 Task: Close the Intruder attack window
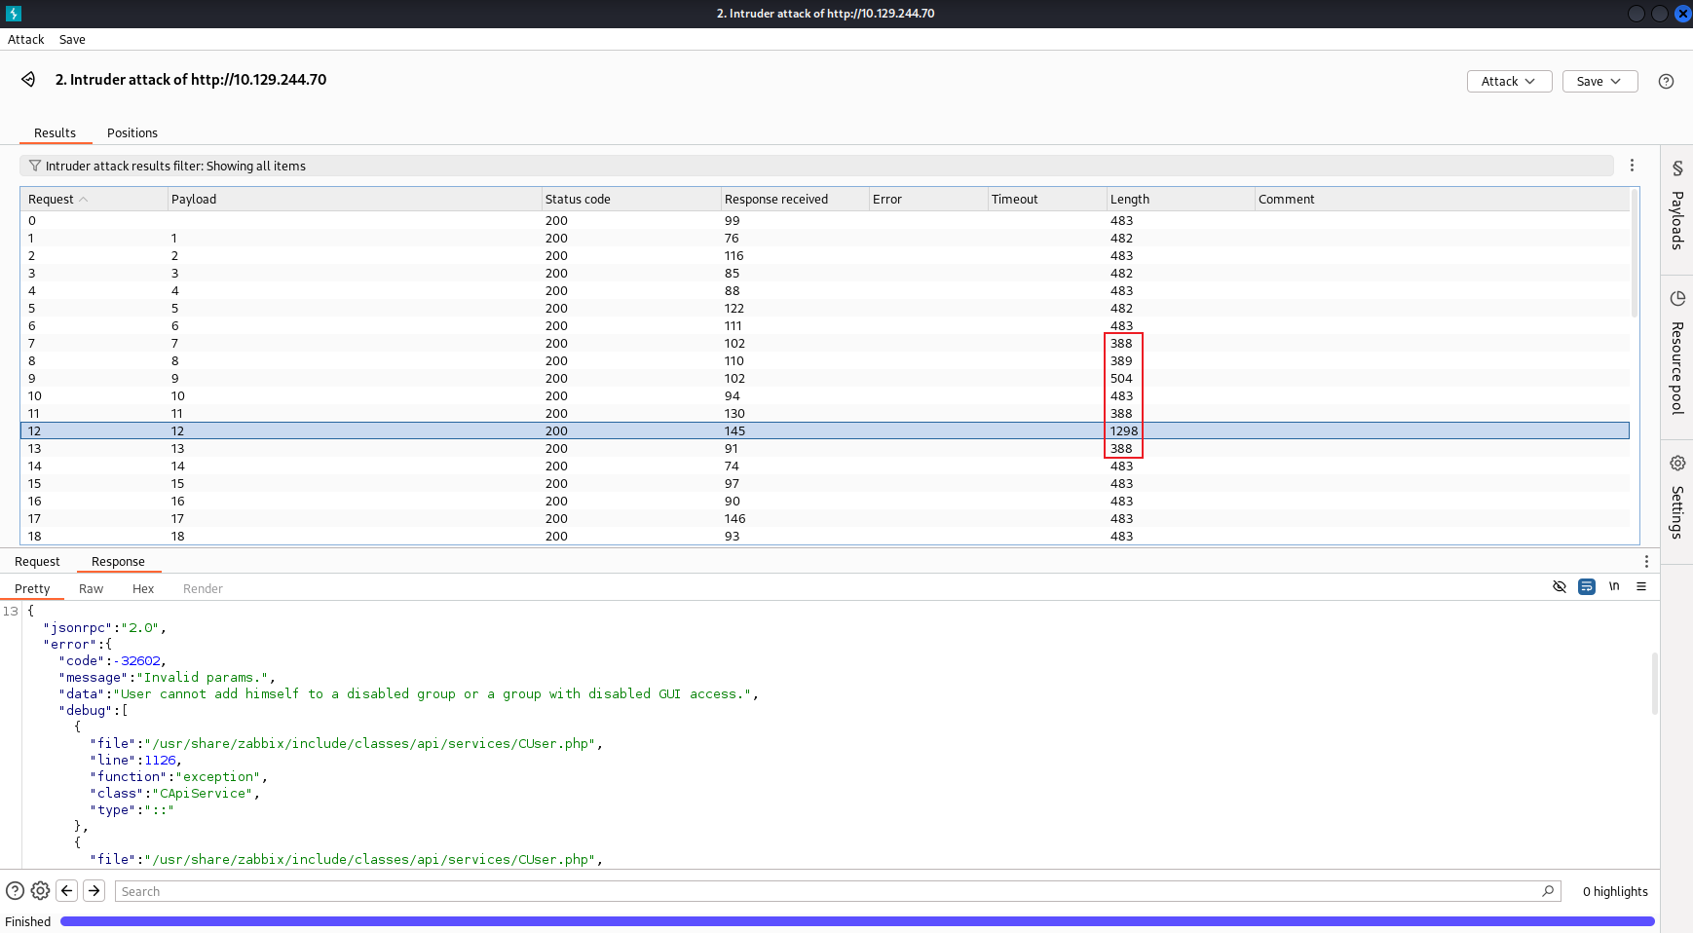point(1682,14)
